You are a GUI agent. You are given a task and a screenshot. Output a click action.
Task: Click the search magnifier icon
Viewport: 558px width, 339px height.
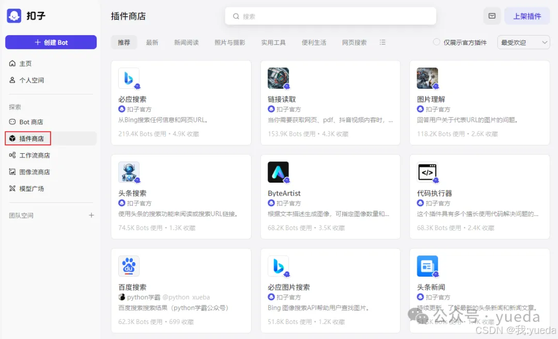pyautogui.click(x=236, y=17)
